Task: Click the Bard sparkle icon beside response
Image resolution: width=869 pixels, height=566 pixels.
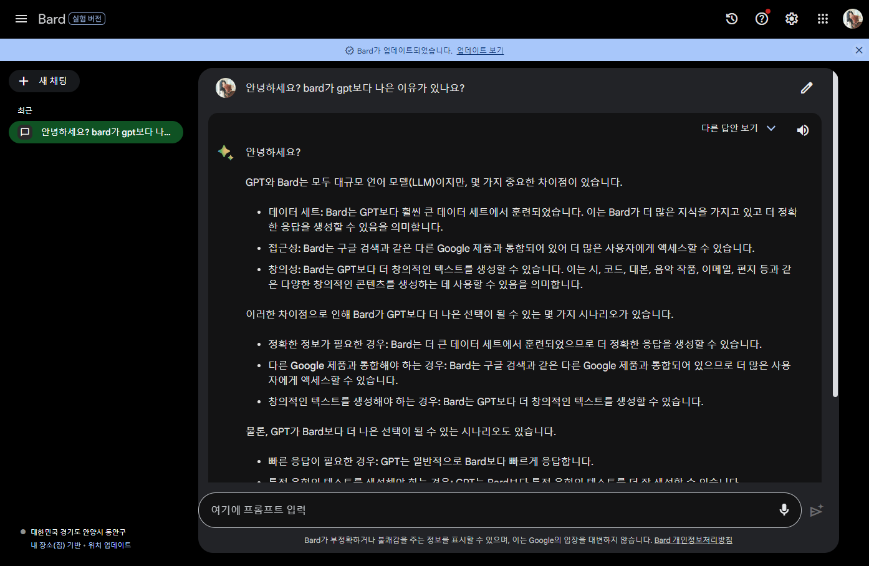Action: point(226,152)
